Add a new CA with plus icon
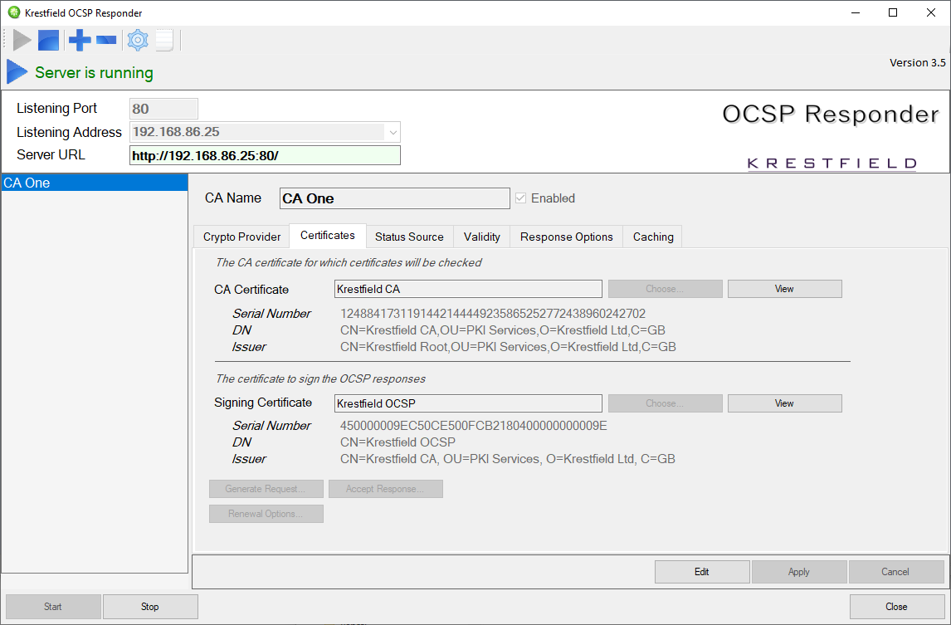This screenshot has height=625, width=951. coord(80,40)
